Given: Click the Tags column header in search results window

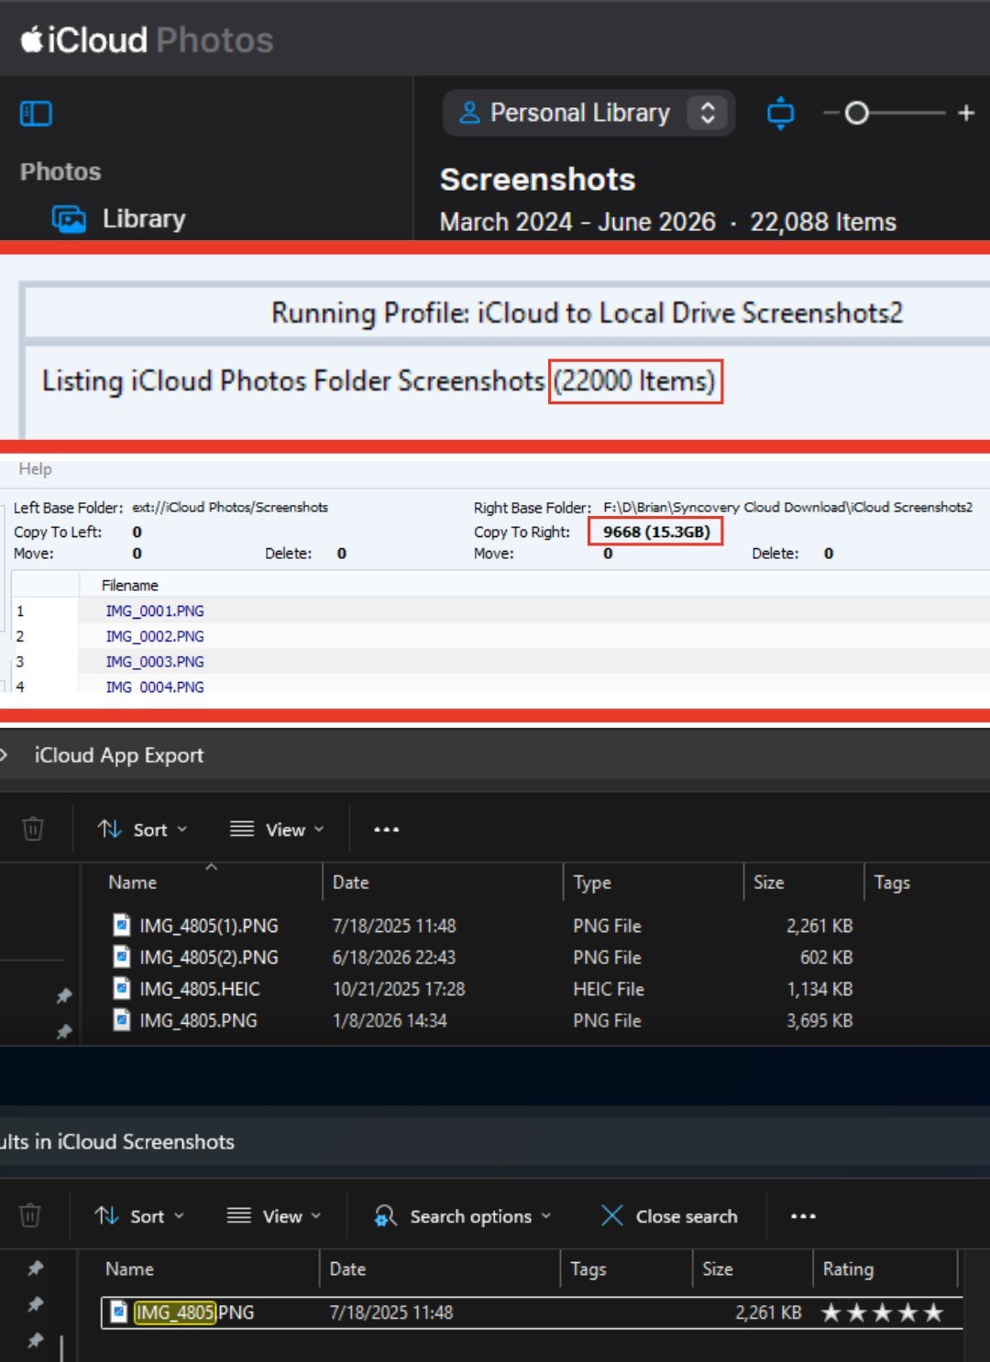Looking at the screenshot, I should pyautogui.click(x=588, y=1269).
